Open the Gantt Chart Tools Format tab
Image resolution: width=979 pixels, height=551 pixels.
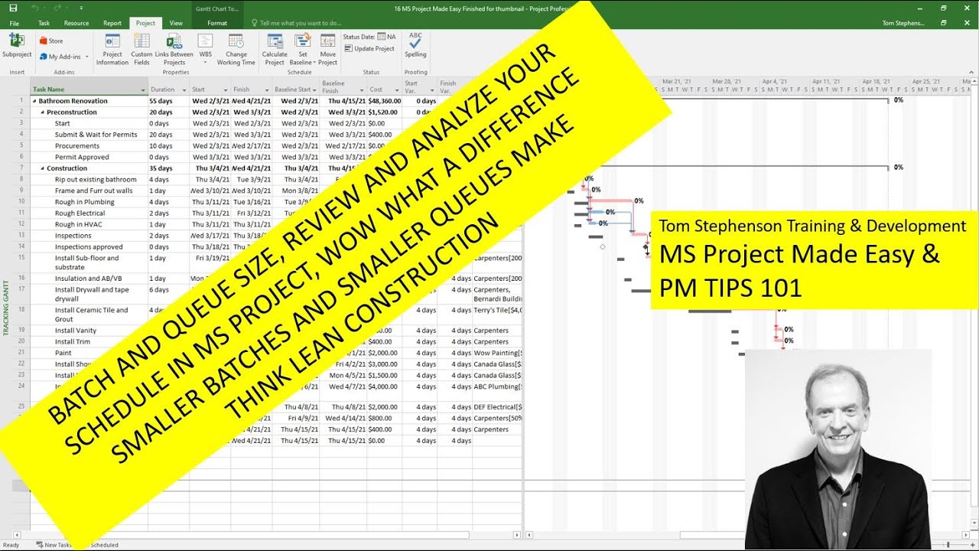click(217, 23)
